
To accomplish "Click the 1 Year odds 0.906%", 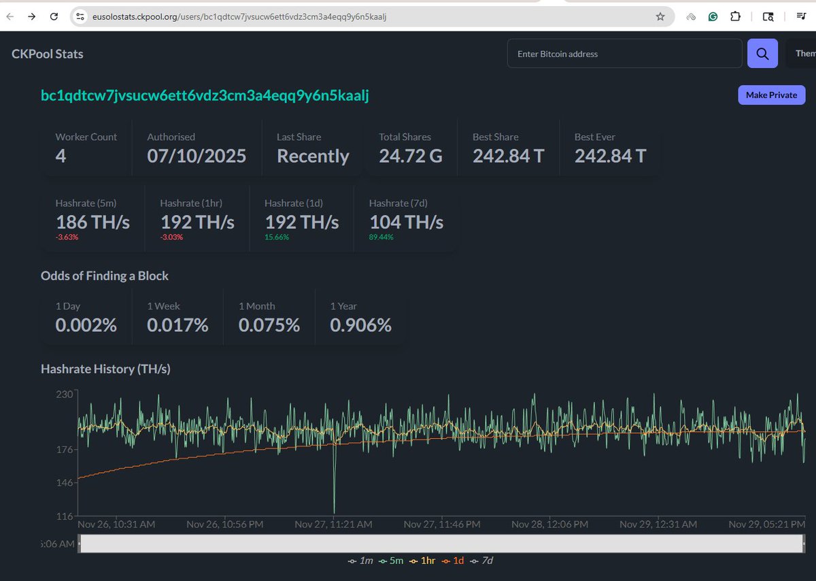I will [361, 325].
